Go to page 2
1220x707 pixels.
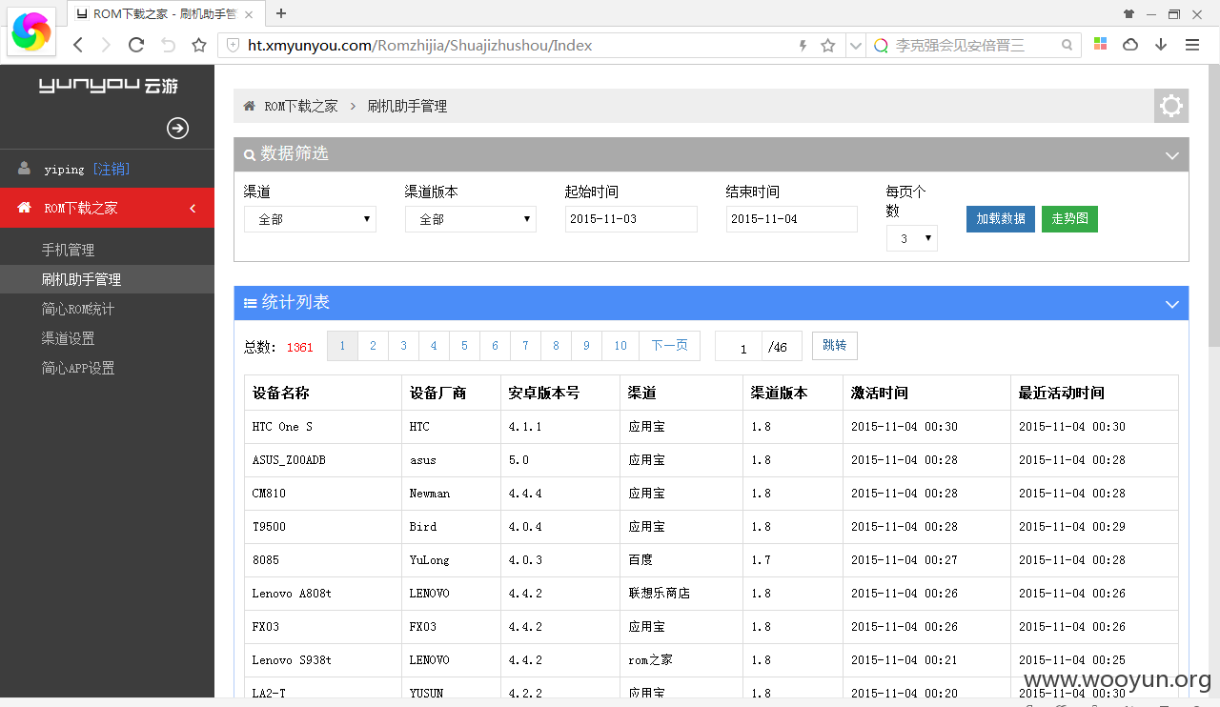[x=373, y=346]
